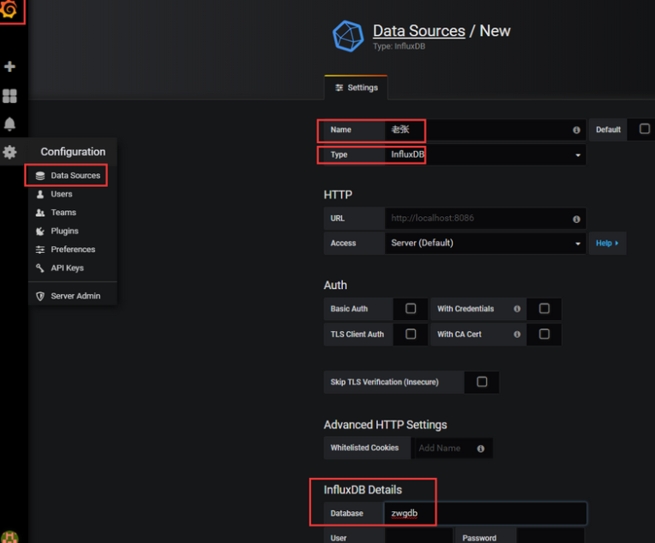Toggle Skip TLS Verification (Insecure) checkbox

482,382
